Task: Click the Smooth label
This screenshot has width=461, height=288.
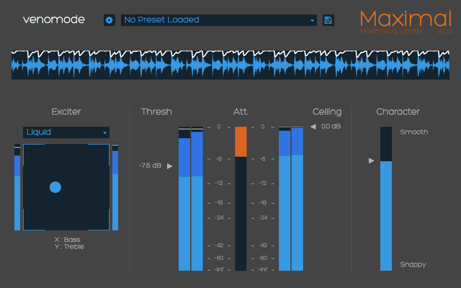Action: 414,132
